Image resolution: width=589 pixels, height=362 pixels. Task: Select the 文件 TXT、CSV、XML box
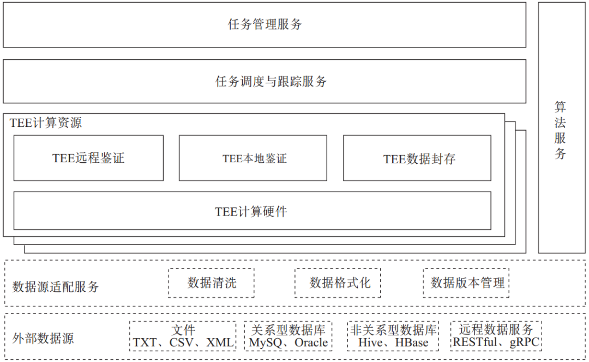(183, 336)
